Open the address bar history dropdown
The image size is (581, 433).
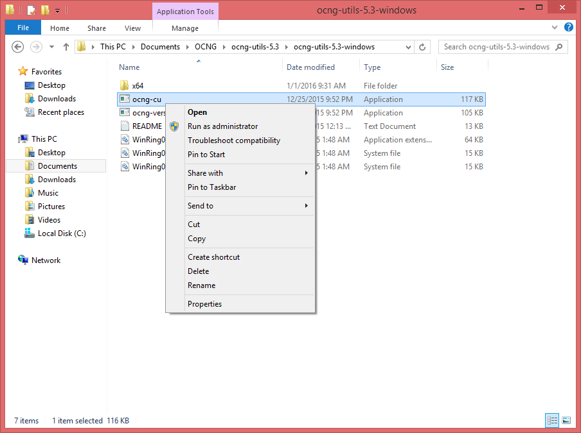tap(408, 47)
